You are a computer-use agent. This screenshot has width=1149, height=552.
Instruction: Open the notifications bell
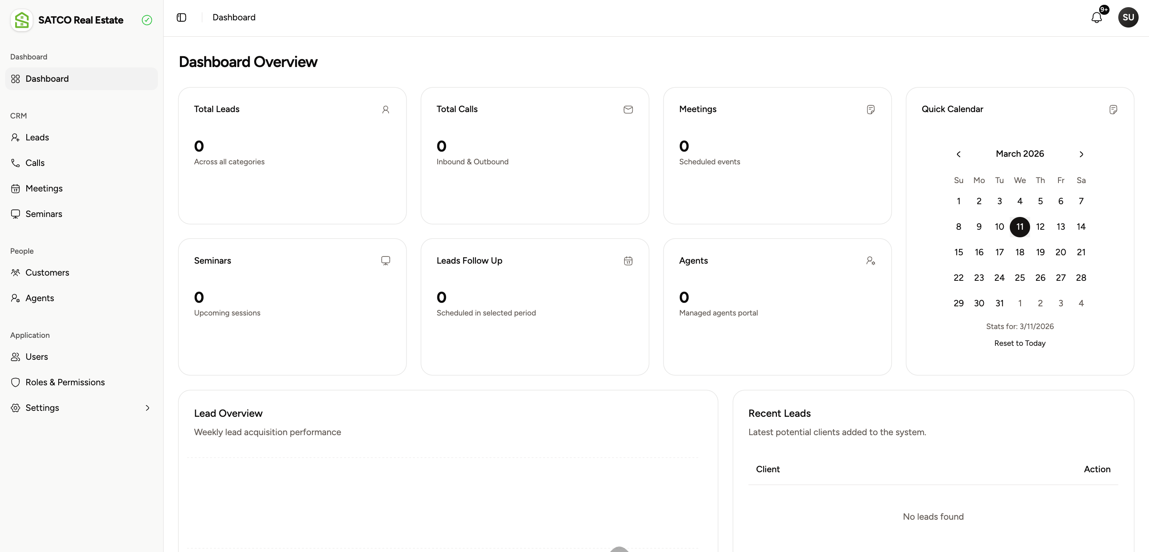[1097, 18]
